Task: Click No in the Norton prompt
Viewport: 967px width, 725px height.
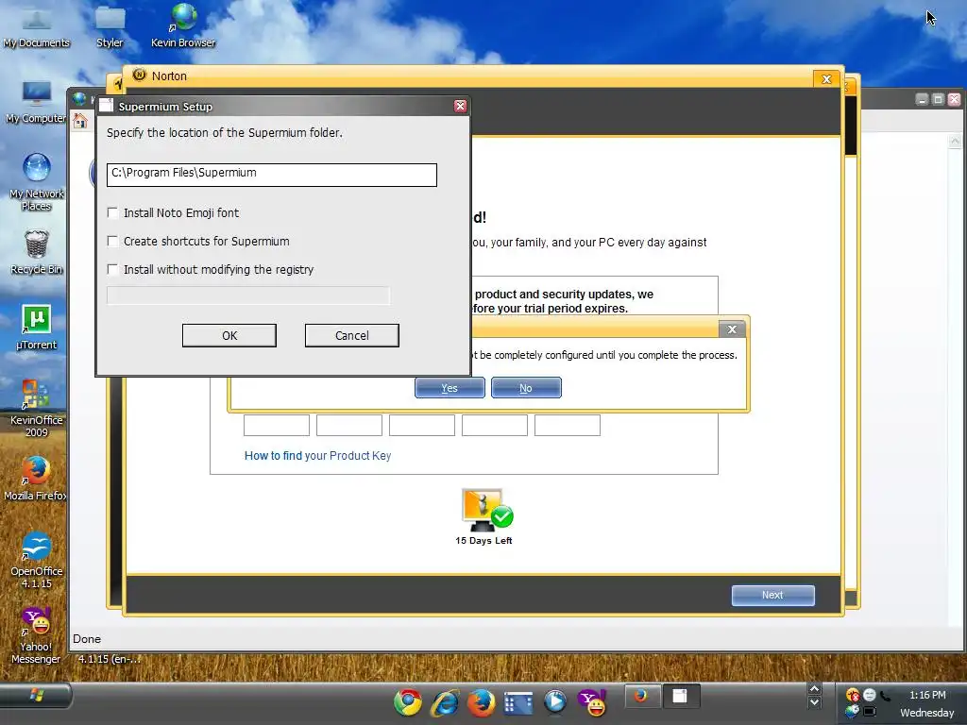Action: point(526,388)
